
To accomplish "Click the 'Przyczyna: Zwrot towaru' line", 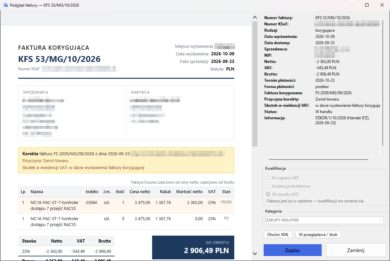I will (x=45, y=161).
